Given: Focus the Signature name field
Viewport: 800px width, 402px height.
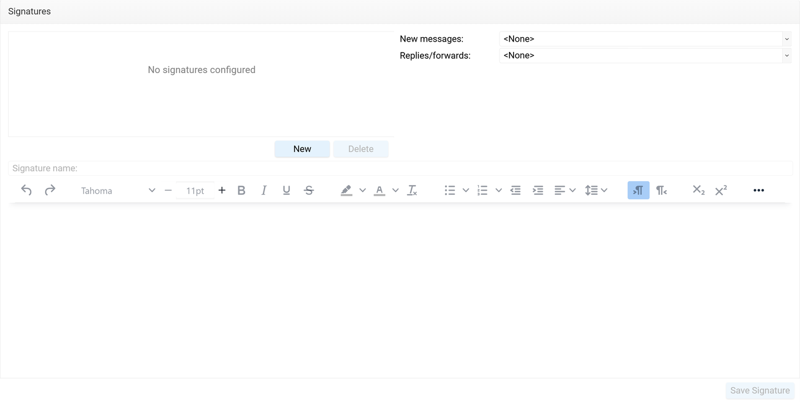Looking at the screenshot, I should [401, 168].
